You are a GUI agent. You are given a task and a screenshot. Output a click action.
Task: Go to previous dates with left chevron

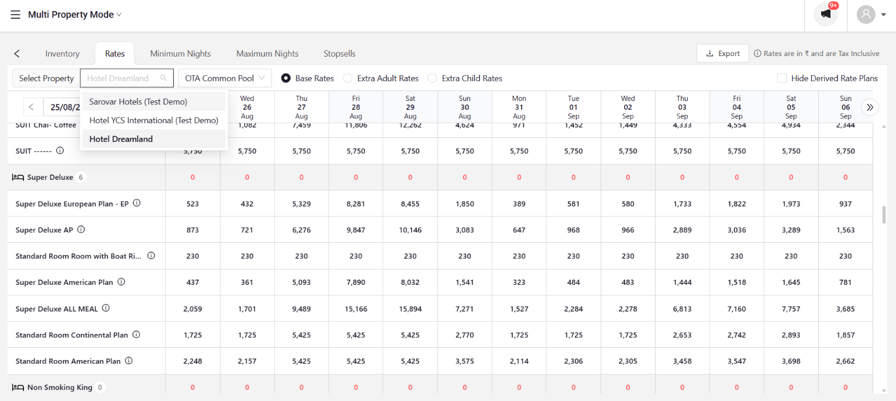tap(32, 107)
